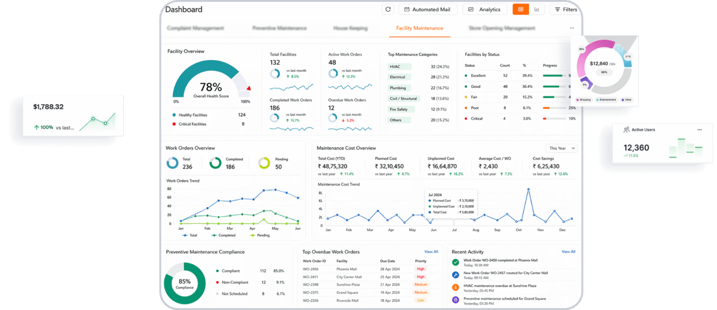The width and height of the screenshot is (717, 310).
Task: Click the yellow-green Pending 50 ring icon
Action: (264, 163)
